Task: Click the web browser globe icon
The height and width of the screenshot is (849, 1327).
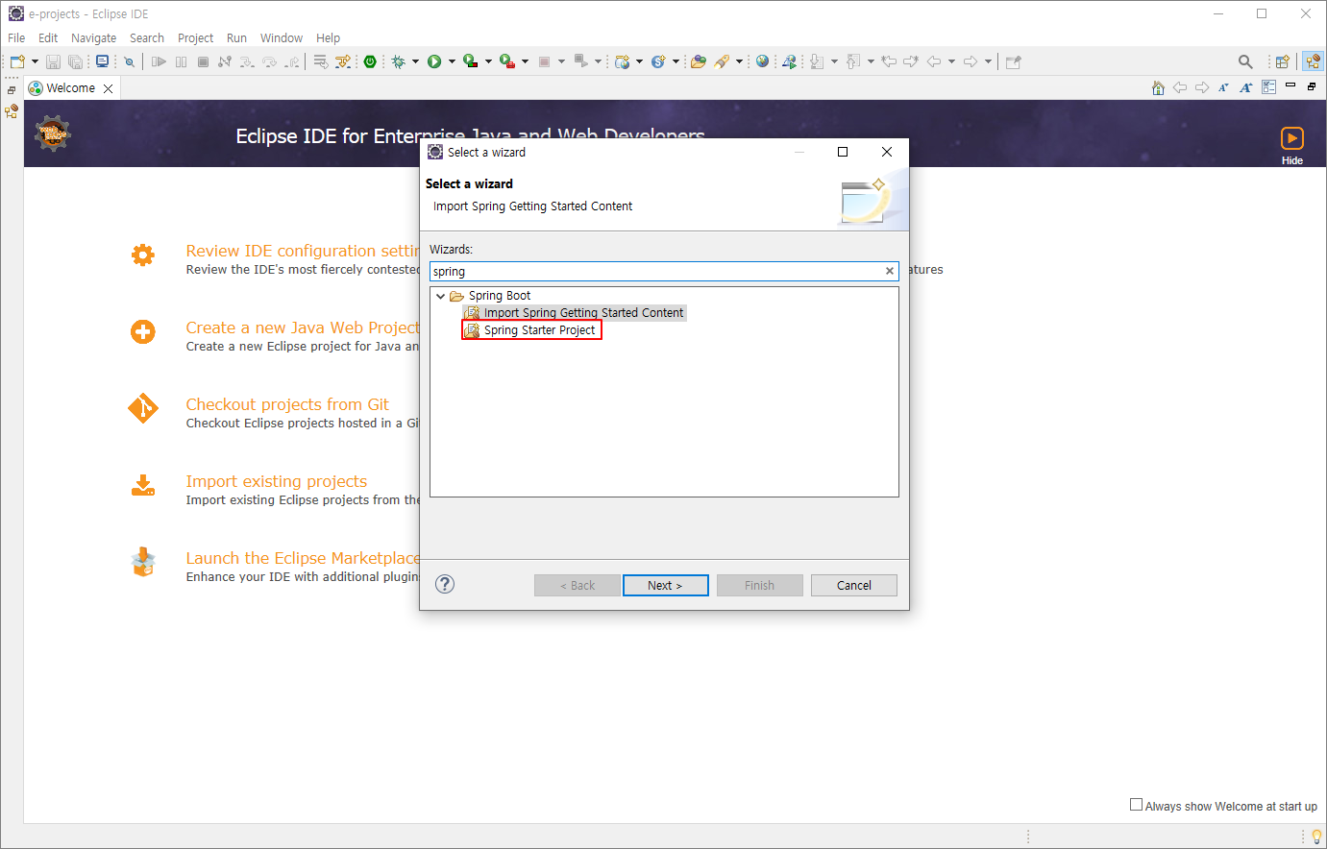Action: click(763, 61)
